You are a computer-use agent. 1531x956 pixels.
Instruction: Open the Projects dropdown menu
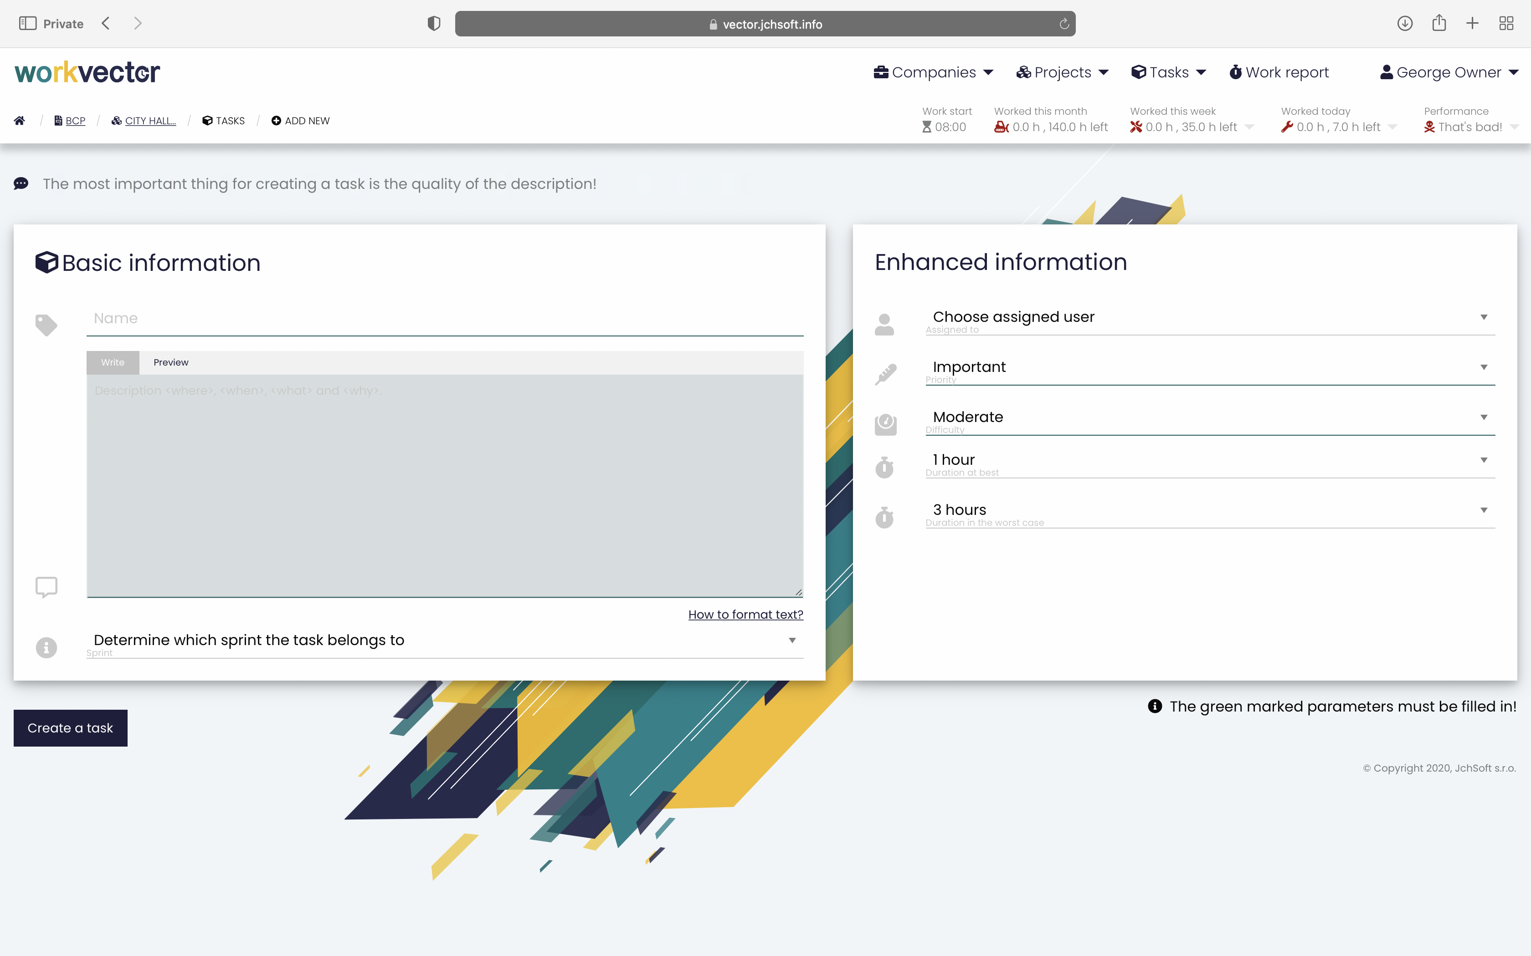click(1062, 72)
